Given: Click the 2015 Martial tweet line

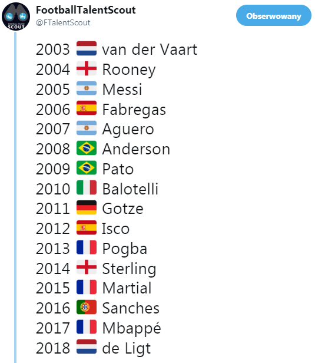Looking at the screenshot, I should [x=94, y=288].
